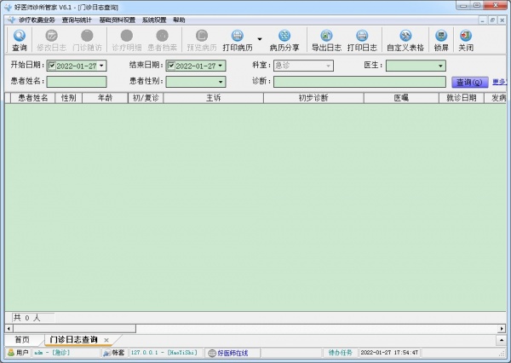511x363 pixels.
Task: Open the 系统设置 menu
Action: point(154,19)
